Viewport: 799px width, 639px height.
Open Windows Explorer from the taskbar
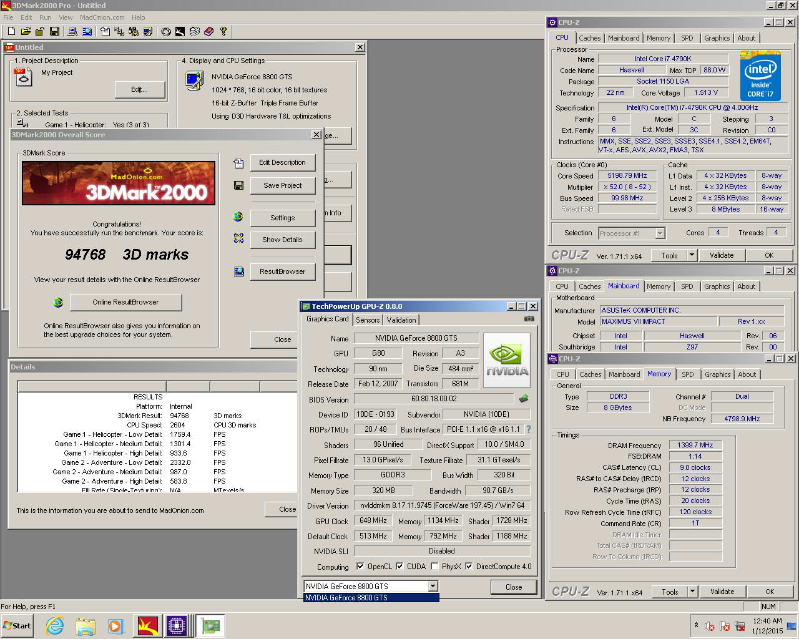85,626
